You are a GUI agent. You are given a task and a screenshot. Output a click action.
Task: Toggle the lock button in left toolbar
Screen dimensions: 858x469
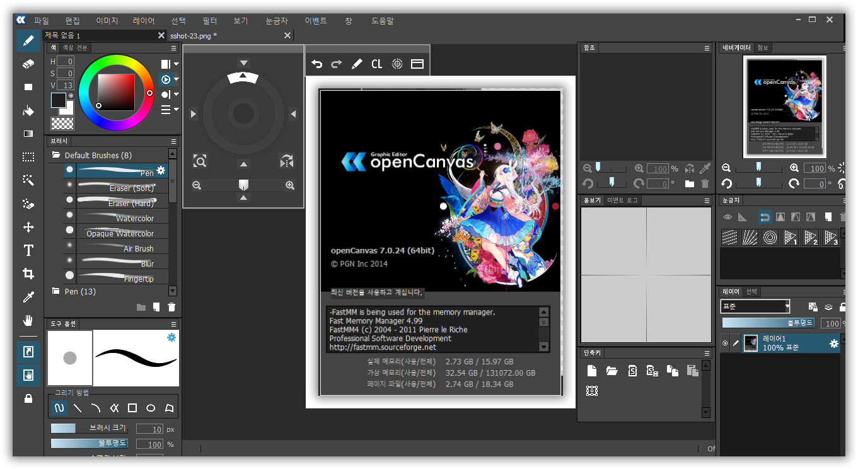coord(28,398)
